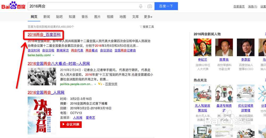Open 无人驾驶政策法规 topic link
This screenshot has height=138, width=266.
pyautogui.click(x=202, y=108)
